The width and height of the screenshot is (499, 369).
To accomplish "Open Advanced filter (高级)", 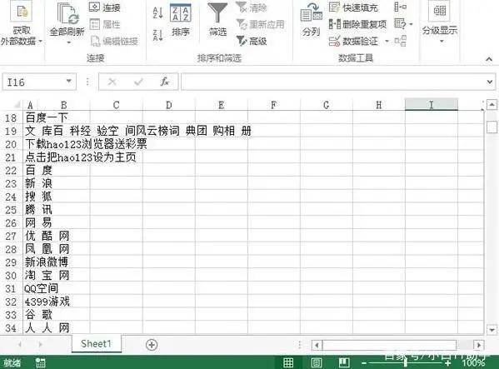I will click(251, 41).
